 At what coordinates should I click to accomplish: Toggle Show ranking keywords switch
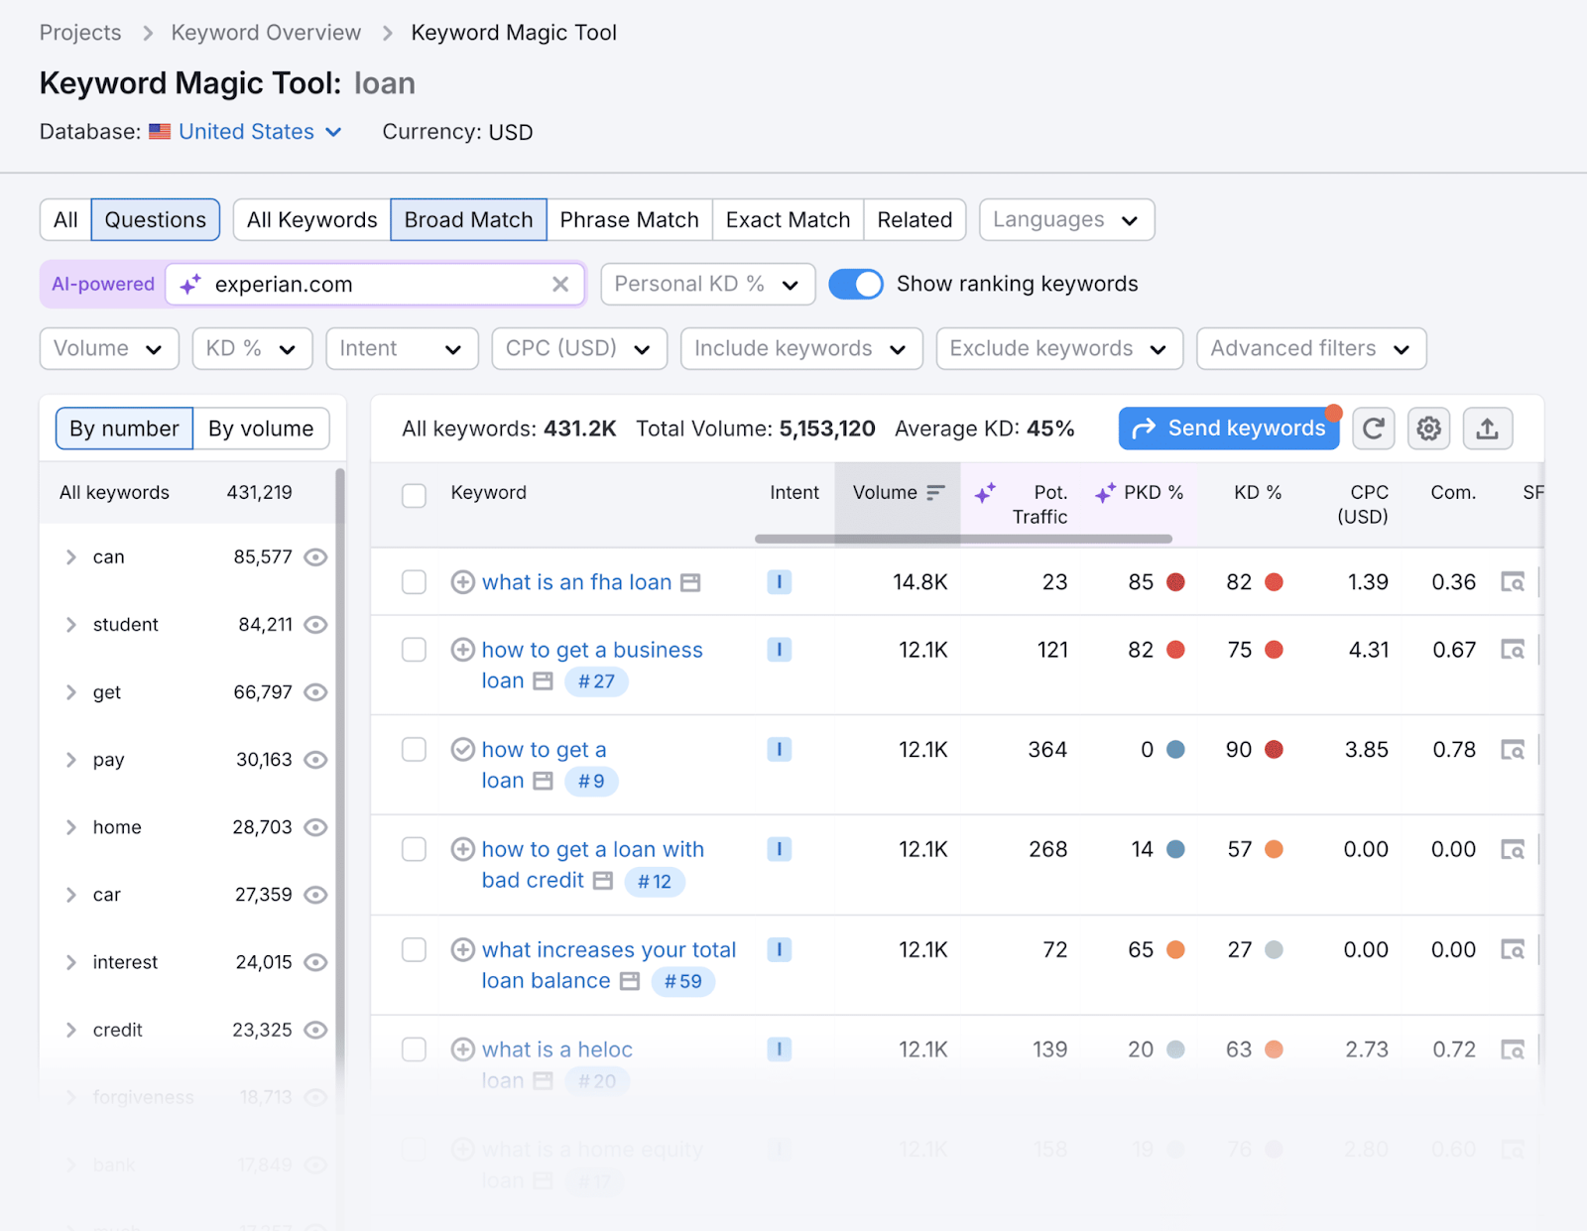[856, 284]
